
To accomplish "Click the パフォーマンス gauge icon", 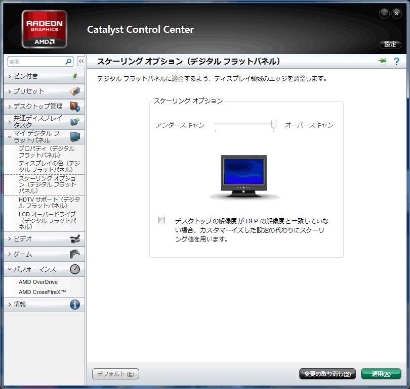I will click(x=75, y=269).
